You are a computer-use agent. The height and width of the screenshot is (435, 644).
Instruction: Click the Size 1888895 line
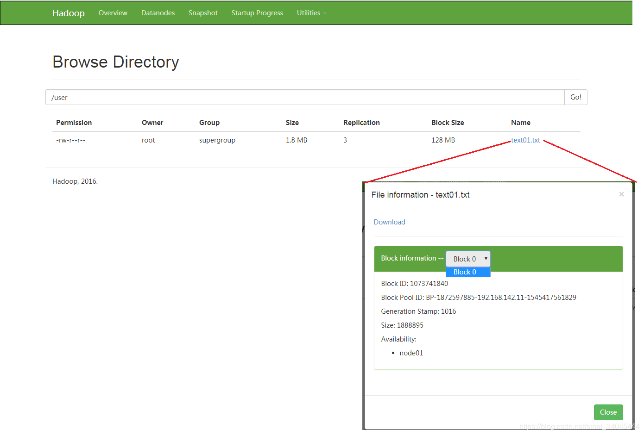(x=402, y=325)
